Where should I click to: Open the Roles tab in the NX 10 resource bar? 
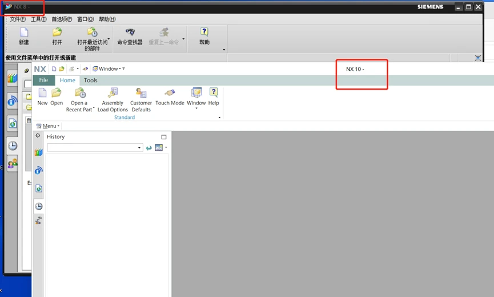pos(38,220)
